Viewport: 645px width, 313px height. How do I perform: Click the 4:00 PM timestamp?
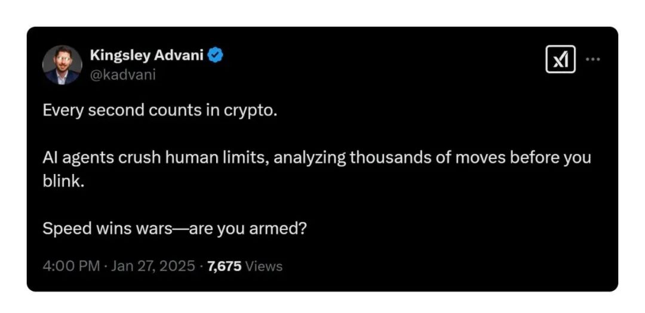[x=71, y=266]
